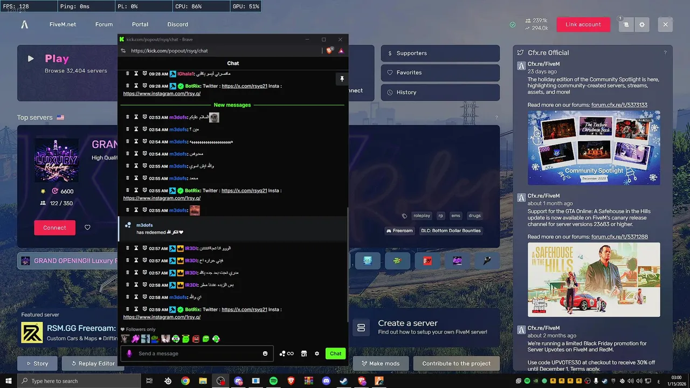The image size is (690, 388).
Task: Open Kick chat settings gear
Action: tap(317, 354)
